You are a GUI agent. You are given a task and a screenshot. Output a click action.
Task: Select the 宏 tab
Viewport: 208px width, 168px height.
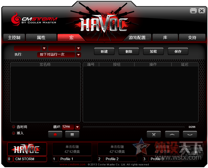(71, 38)
